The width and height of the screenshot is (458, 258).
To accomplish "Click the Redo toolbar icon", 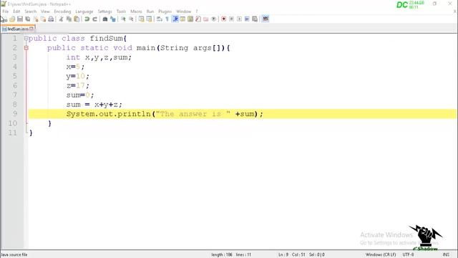I will coord(94,19).
